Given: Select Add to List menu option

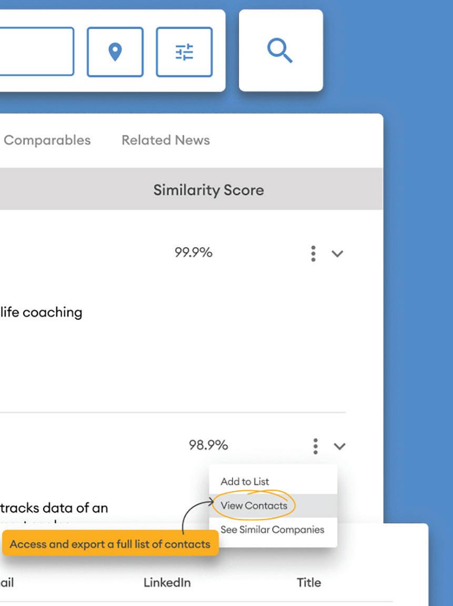Looking at the screenshot, I should [x=245, y=481].
